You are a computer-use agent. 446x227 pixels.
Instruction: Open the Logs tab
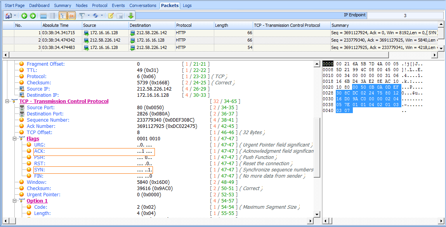click(187, 5)
